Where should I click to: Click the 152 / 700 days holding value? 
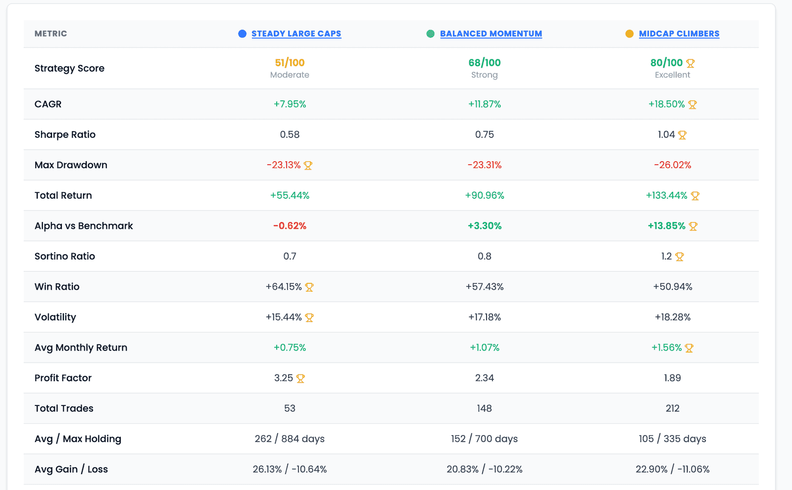pyautogui.click(x=485, y=439)
